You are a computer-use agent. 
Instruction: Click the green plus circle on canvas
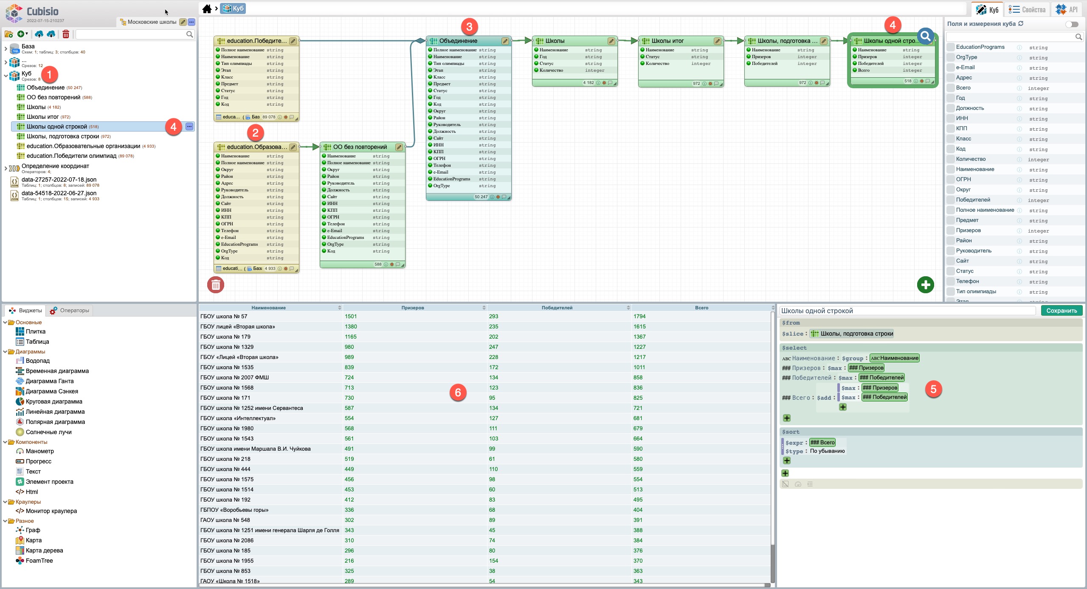click(x=925, y=284)
